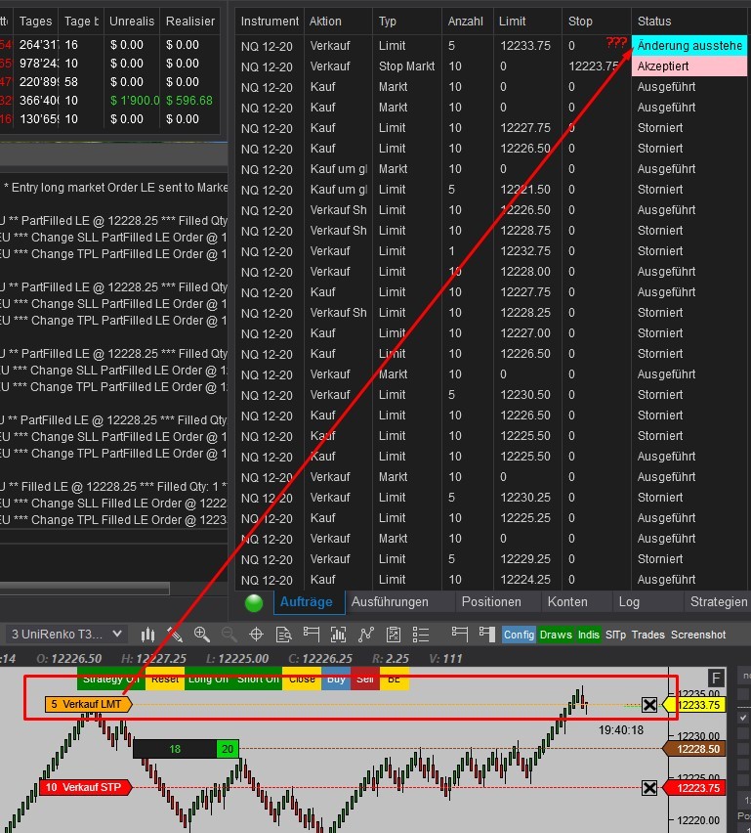
Task: Switch to the Log tab
Action: coord(629,602)
